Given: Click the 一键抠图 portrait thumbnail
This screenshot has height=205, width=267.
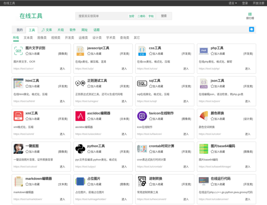Looking at the screenshot, I should 18,149.
